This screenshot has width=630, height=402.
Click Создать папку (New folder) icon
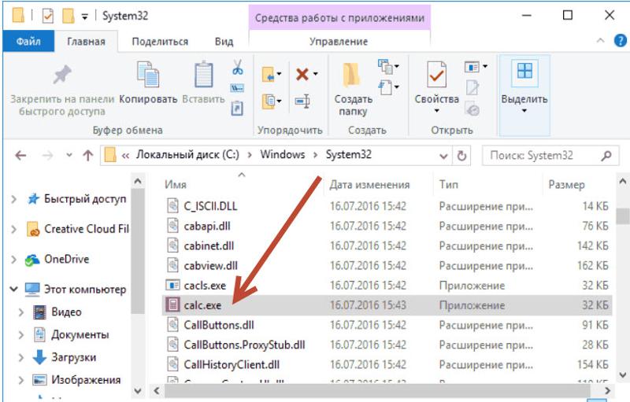353,76
